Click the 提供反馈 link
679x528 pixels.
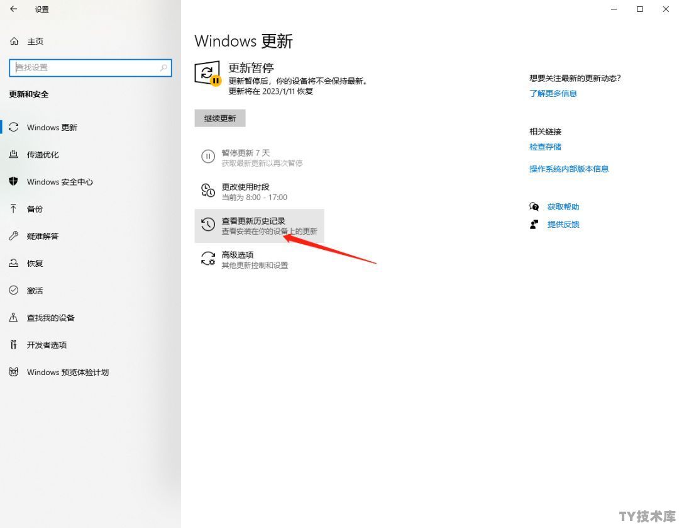(x=563, y=224)
